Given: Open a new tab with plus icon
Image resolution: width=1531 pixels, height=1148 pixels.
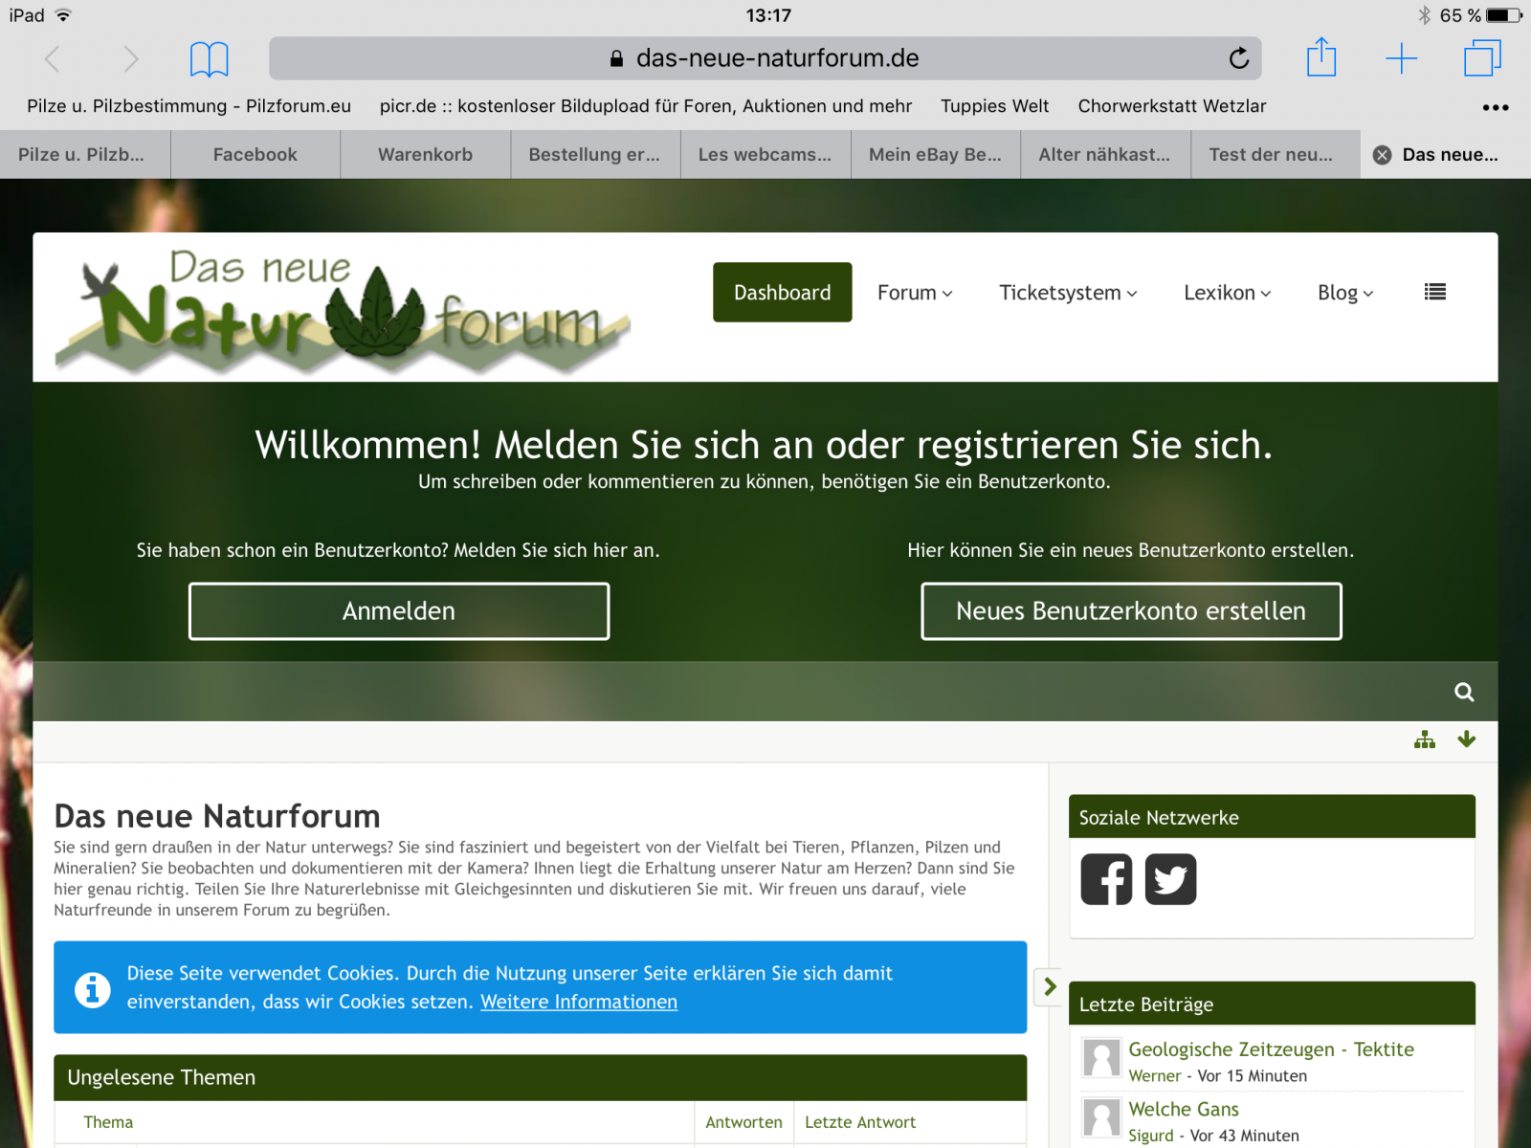Looking at the screenshot, I should 1401,58.
